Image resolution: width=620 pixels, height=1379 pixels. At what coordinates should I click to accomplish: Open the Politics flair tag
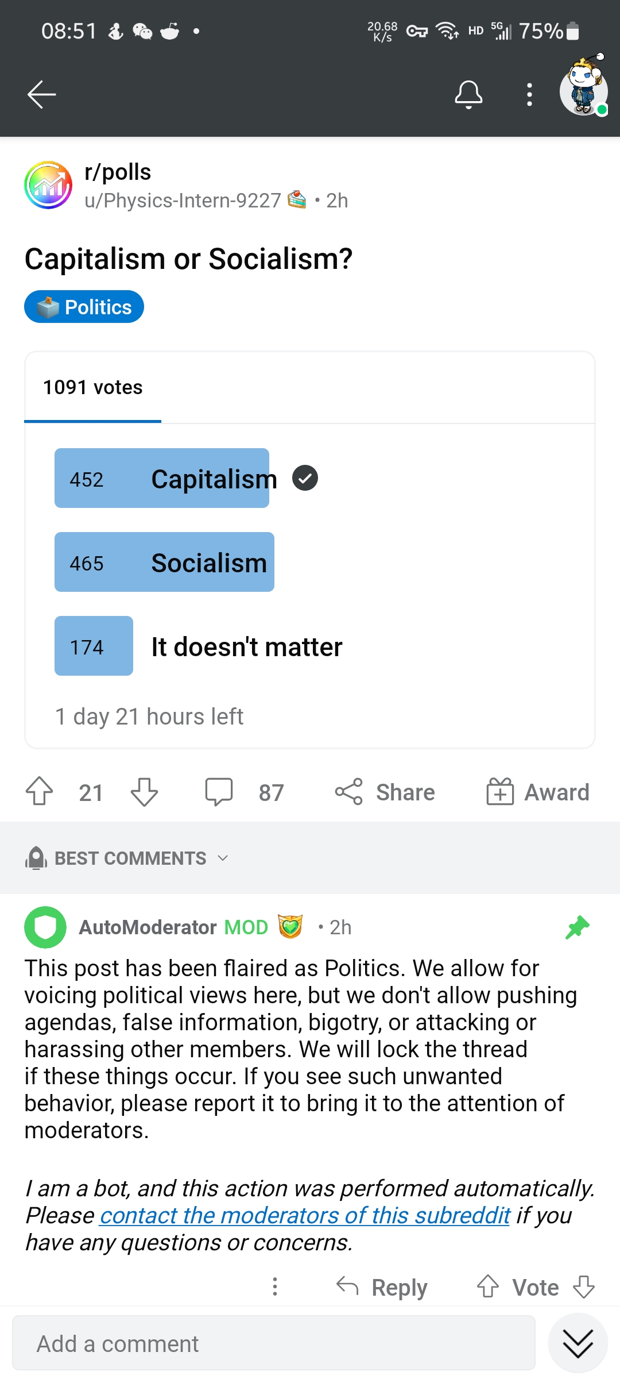pyautogui.click(x=84, y=307)
